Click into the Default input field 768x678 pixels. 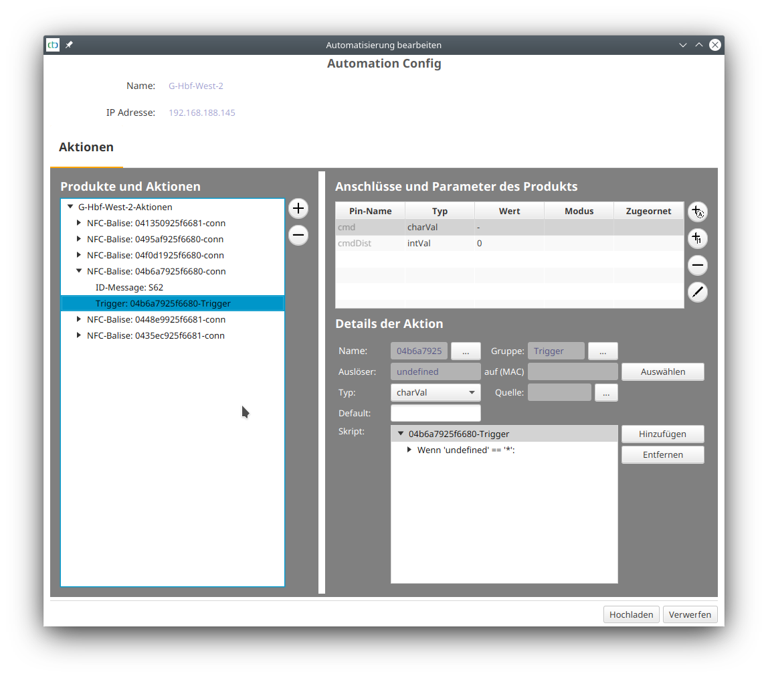[435, 413]
